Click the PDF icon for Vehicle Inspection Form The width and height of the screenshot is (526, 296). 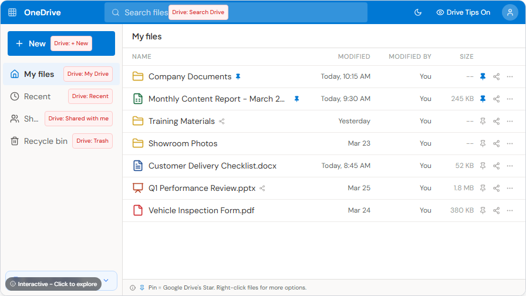coord(138,210)
